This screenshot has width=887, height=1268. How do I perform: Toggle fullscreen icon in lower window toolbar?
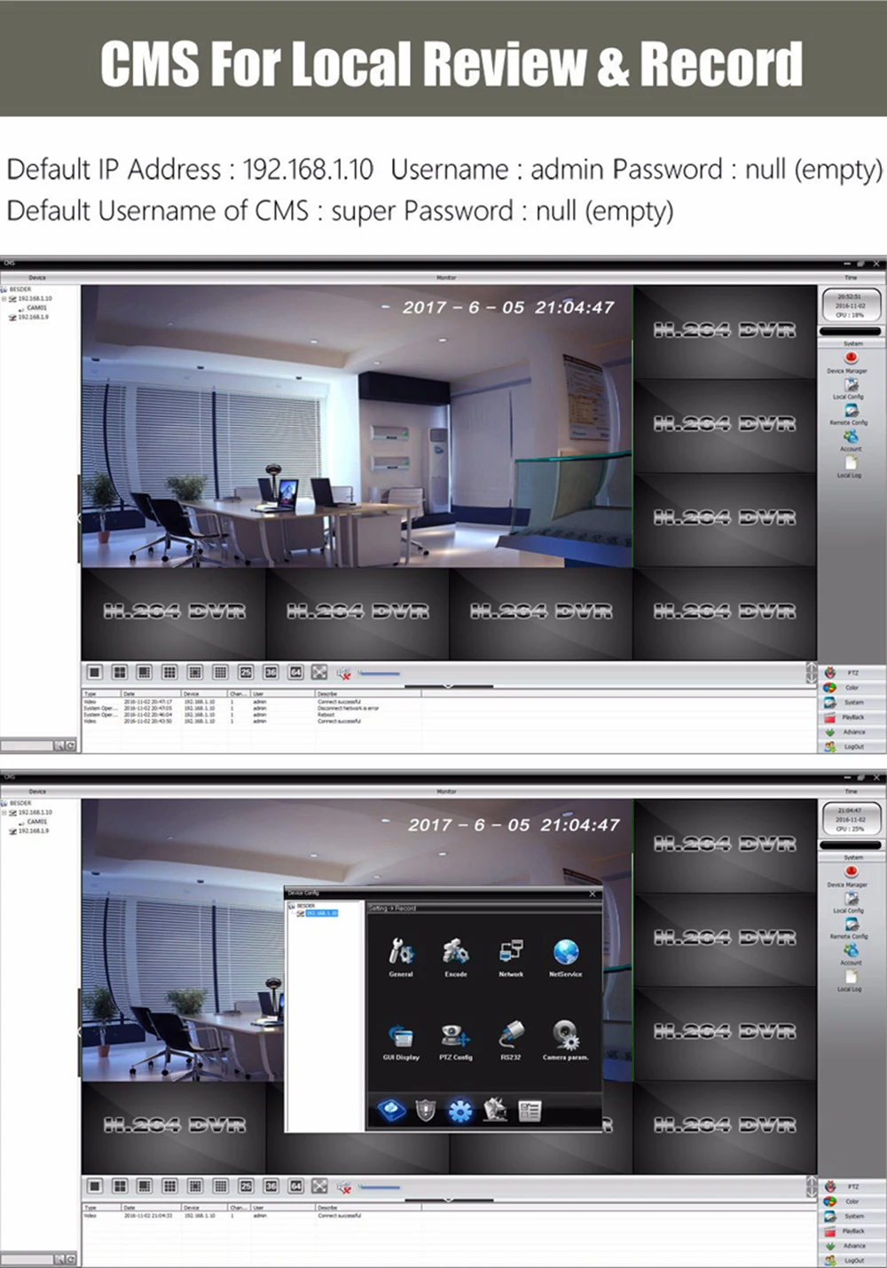pyautogui.click(x=319, y=1186)
